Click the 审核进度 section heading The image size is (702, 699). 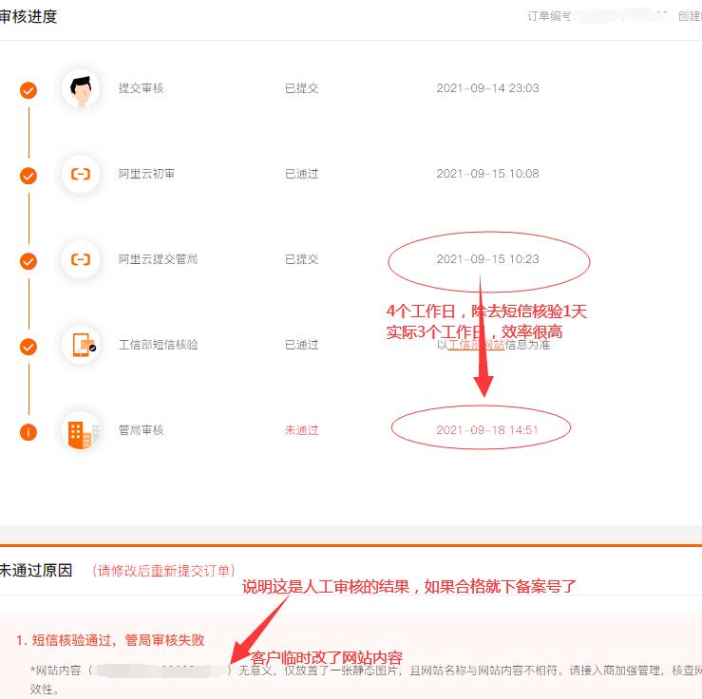28,17
